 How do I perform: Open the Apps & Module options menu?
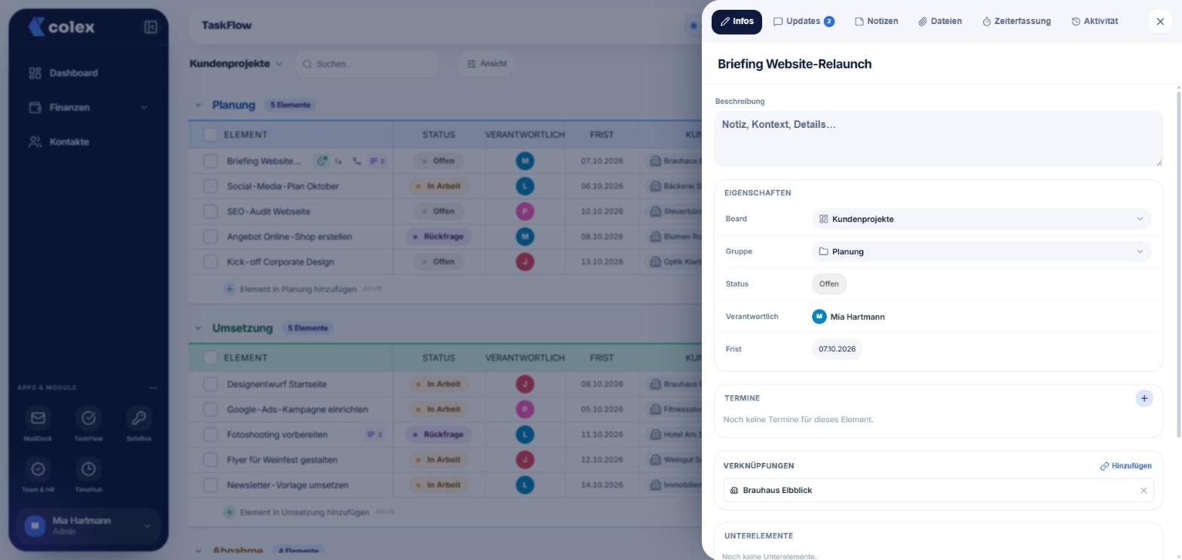[153, 388]
